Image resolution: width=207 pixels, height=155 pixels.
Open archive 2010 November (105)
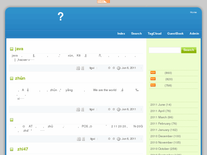pos(165,142)
